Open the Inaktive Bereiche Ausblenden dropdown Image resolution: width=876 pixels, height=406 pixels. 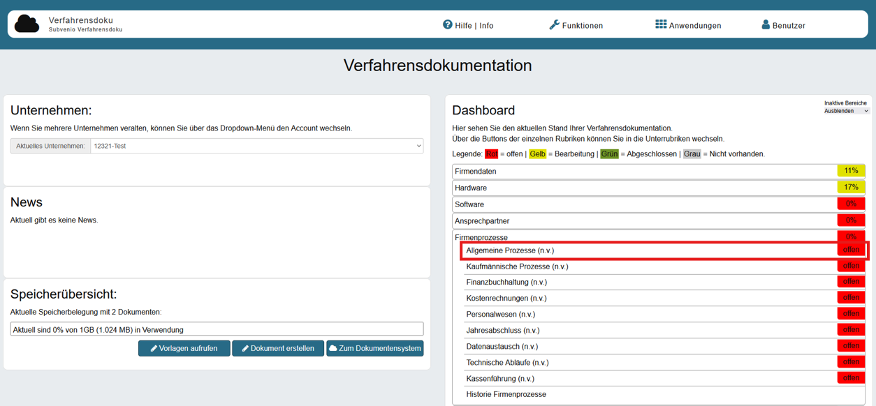847,111
